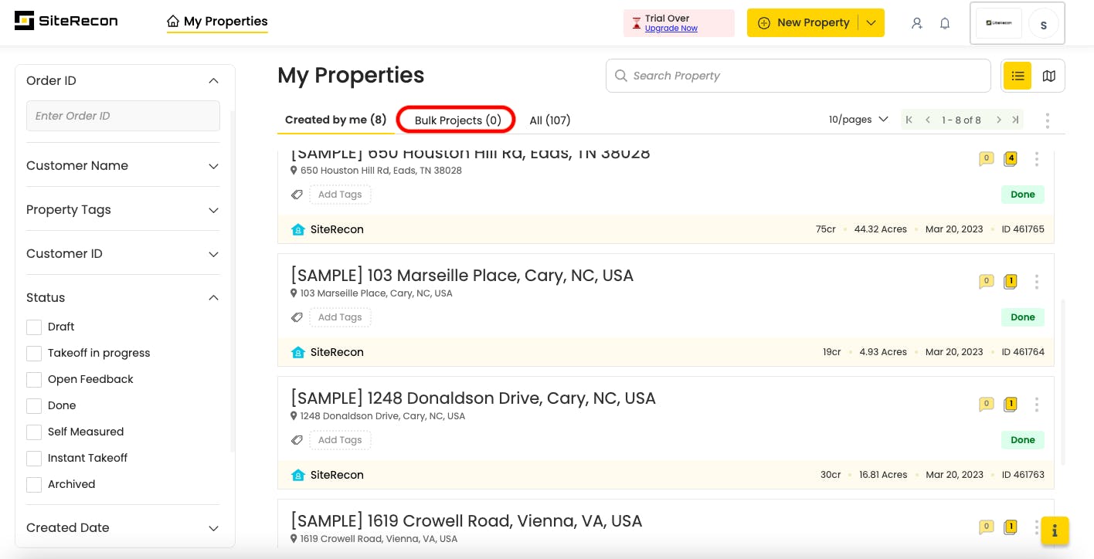Switch to map view
This screenshot has width=1094, height=559.
pos(1048,76)
